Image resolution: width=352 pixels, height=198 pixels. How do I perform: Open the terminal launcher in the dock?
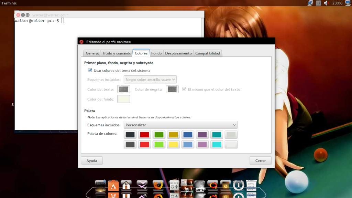pyautogui.click(x=100, y=185)
